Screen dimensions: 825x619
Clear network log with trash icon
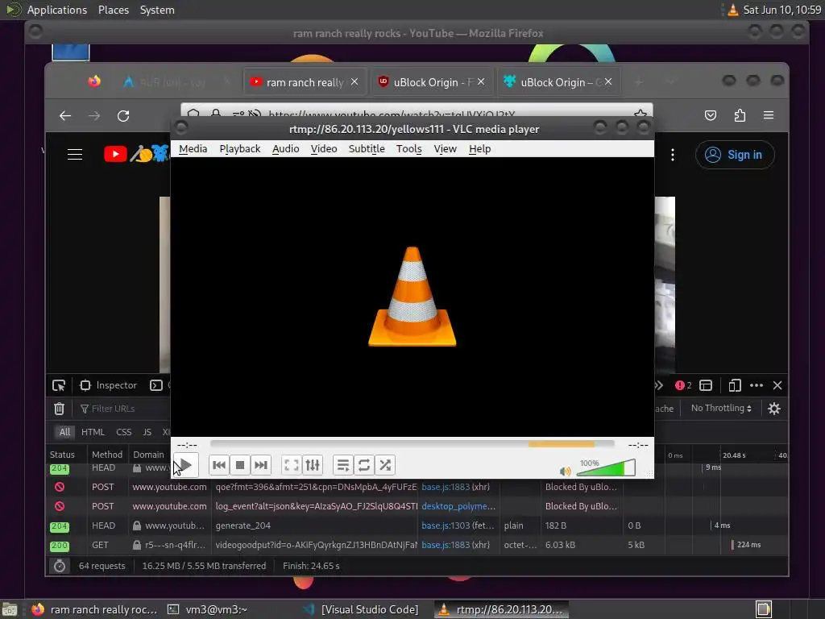coord(59,409)
